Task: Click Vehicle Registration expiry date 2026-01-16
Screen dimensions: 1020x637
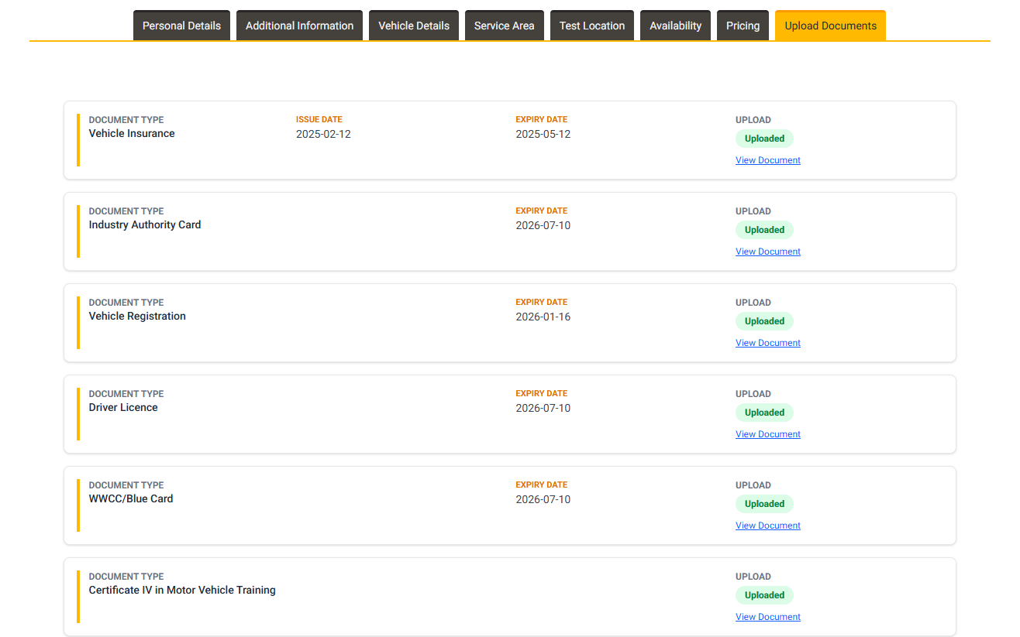Action: [x=543, y=317]
